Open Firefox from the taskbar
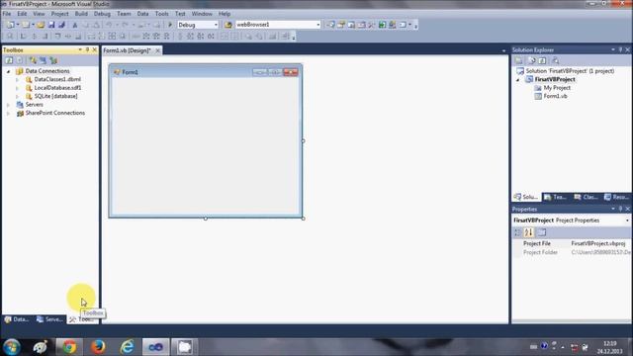Screen dimensions: 633x356 click(98, 347)
